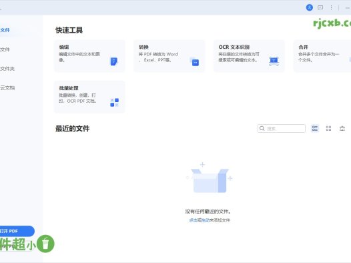
Task: Click the 打开 PDF button
Action: point(17,231)
